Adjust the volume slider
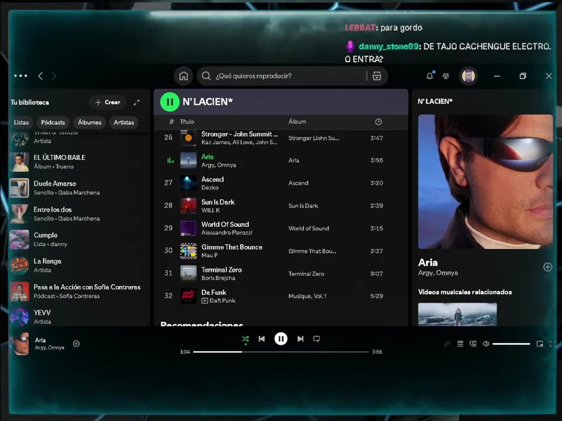 (511, 344)
